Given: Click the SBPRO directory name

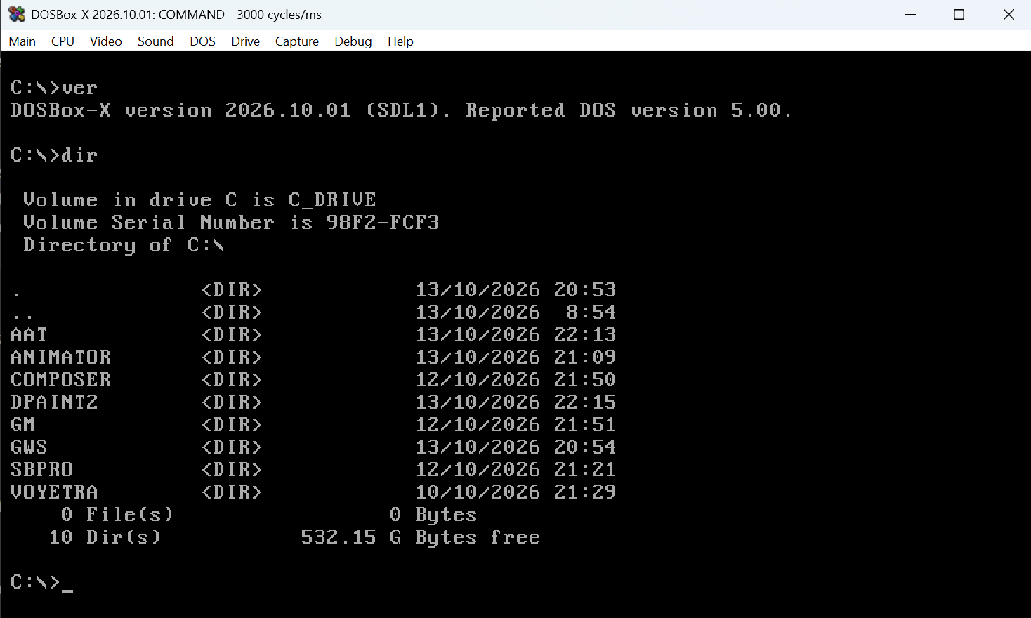Looking at the screenshot, I should pos(42,470).
